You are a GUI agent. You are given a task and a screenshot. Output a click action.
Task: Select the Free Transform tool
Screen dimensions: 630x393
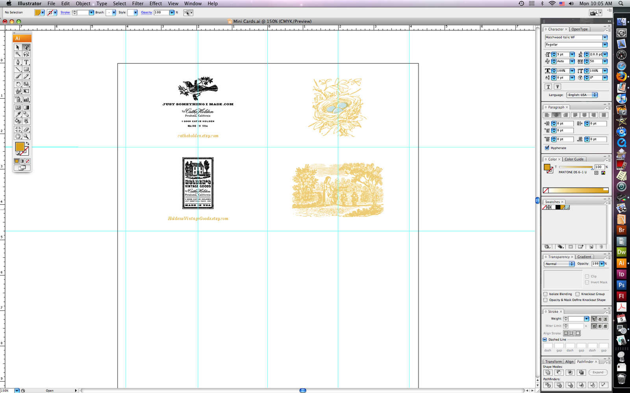(x=26, y=91)
